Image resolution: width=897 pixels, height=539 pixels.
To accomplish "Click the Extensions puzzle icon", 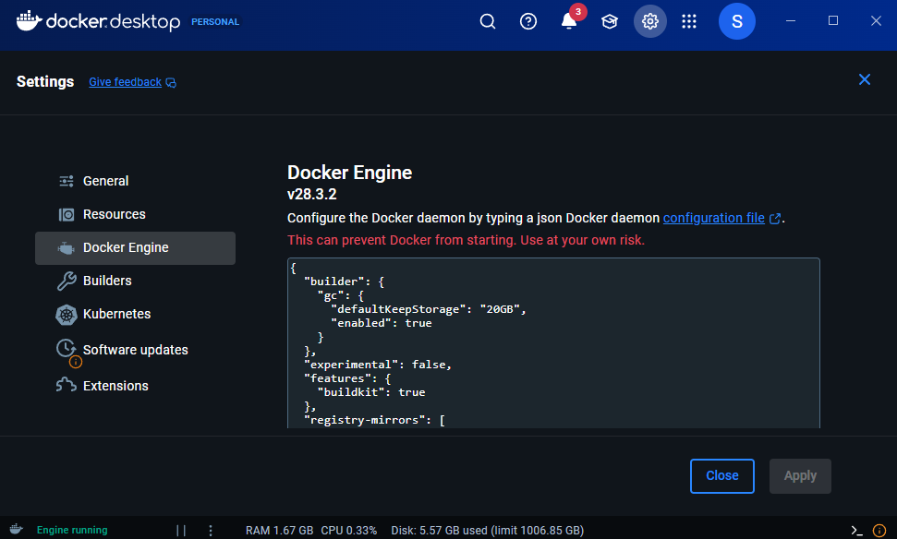I will click(x=67, y=385).
